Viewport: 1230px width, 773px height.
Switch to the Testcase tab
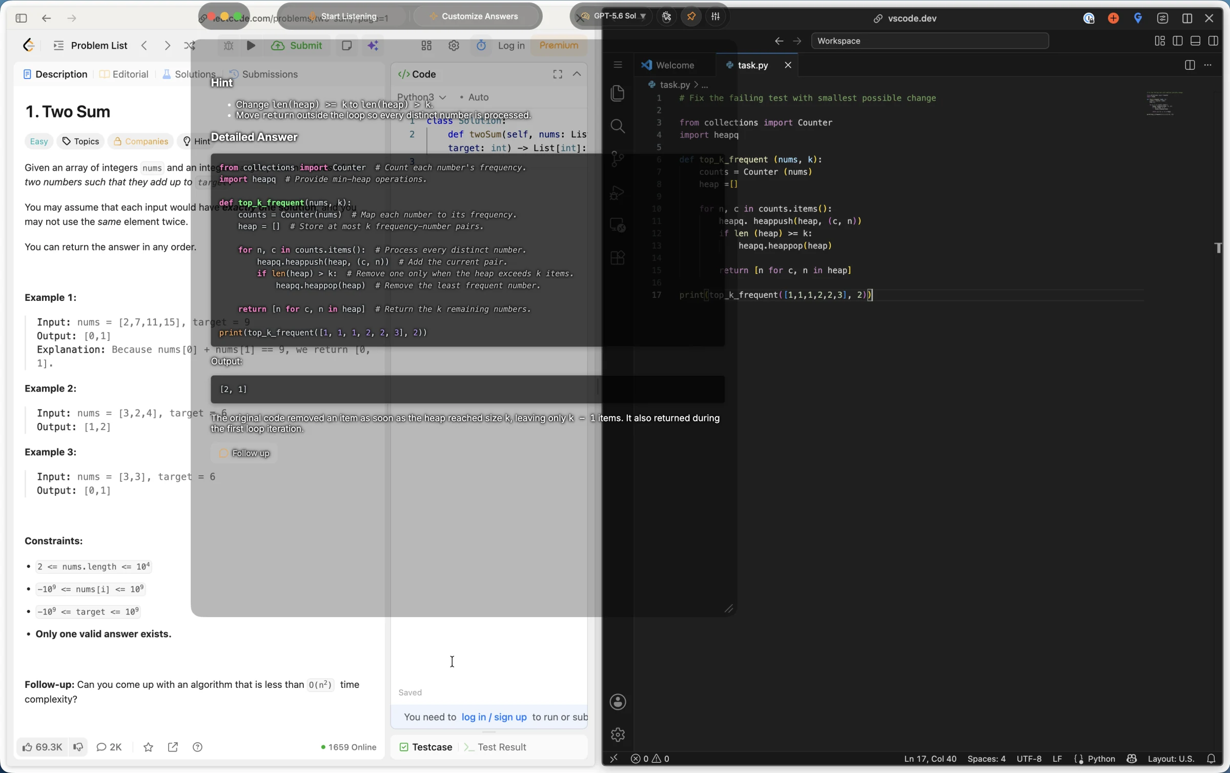pos(425,747)
